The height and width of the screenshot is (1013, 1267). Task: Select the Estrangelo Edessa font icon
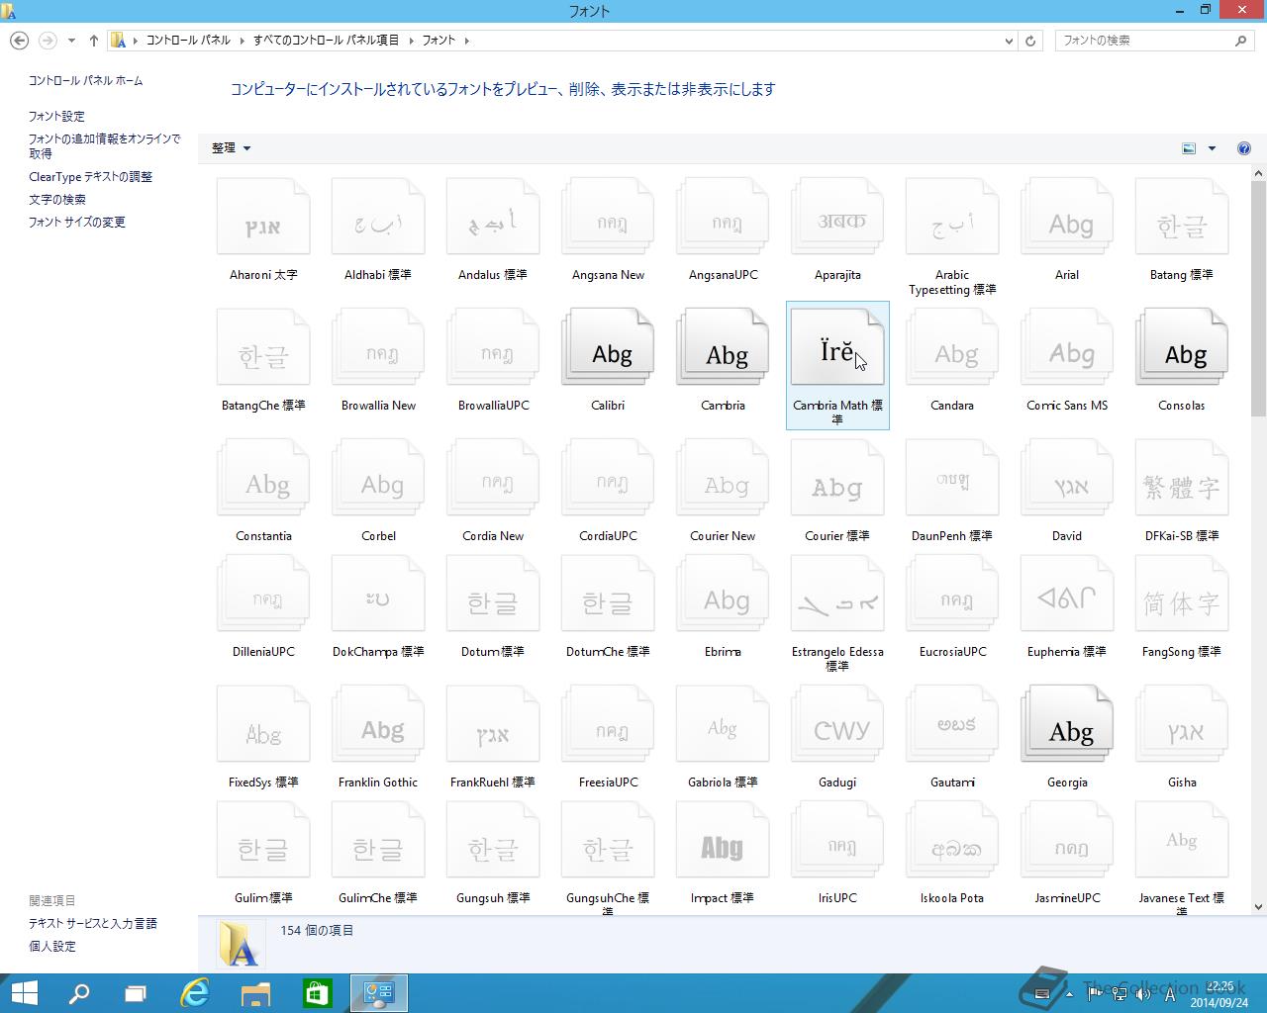click(837, 594)
